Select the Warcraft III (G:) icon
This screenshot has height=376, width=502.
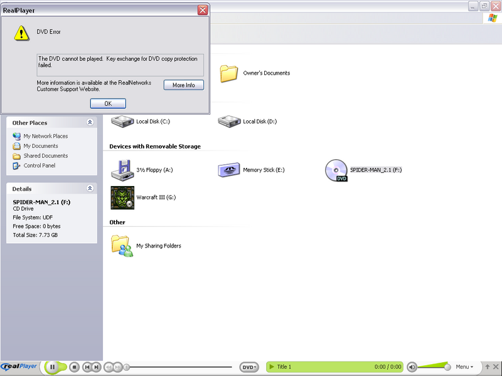pyautogui.click(x=122, y=198)
